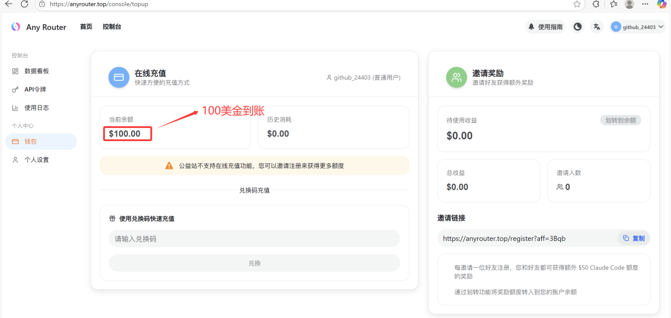Open 数据看板 dashboard in the sidebar
The image size is (671, 318).
tap(37, 71)
